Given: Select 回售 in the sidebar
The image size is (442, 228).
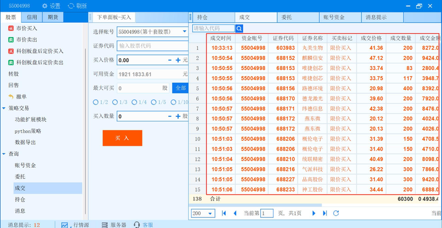Looking at the screenshot, I should pyautogui.click(x=14, y=85).
